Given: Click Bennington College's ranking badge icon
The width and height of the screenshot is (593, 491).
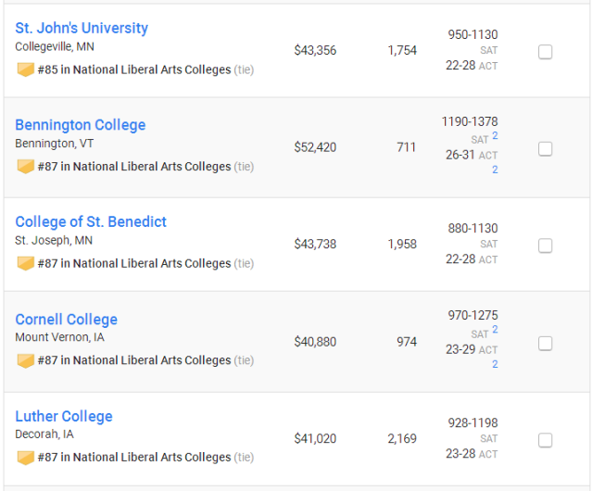Looking at the screenshot, I should (26, 167).
